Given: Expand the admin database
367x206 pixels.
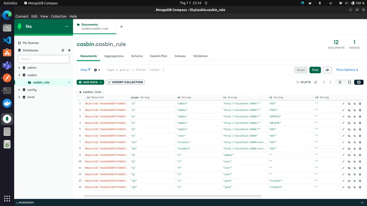Looking at the screenshot, I should coord(19,68).
